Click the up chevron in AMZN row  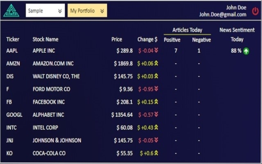click(156, 63)
